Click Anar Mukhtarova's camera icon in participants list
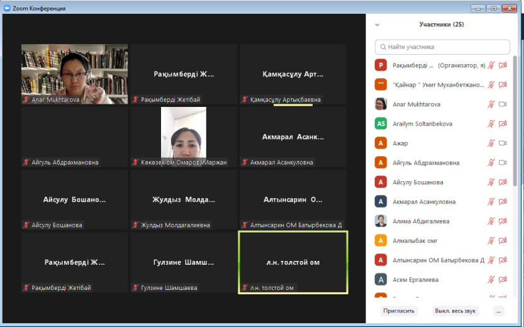The image size is (524, 327). click(x=503, y=104)
